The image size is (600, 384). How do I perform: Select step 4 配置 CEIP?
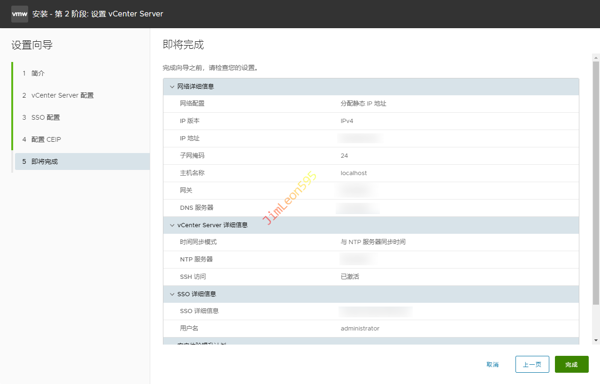tap(46, 139)
